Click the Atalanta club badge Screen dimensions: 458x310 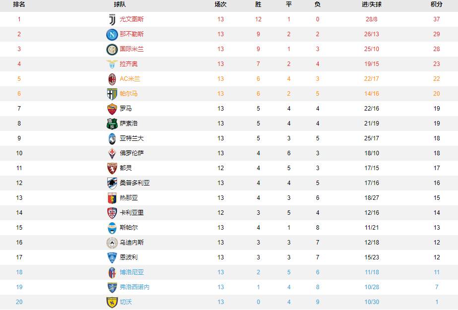click(112, 139)
